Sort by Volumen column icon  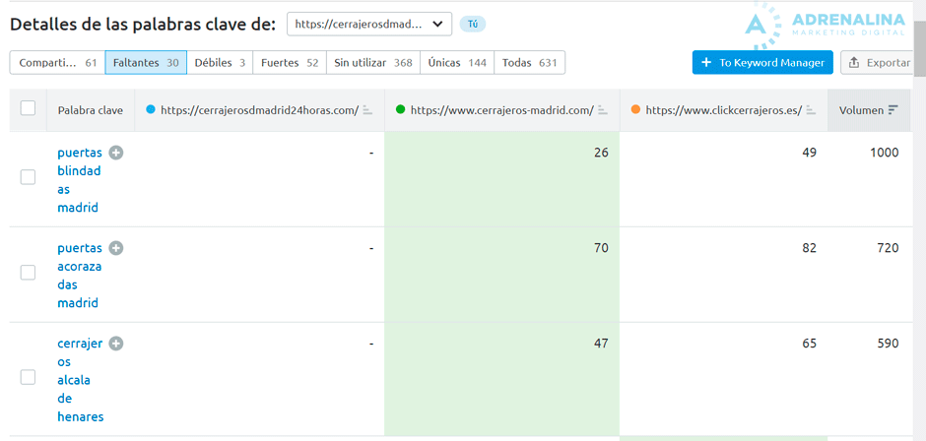(893, 110)
